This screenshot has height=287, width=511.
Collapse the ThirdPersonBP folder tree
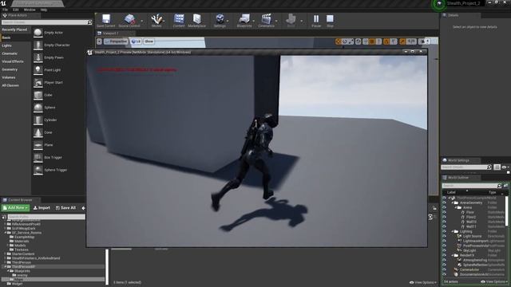(x=6, y=266)
